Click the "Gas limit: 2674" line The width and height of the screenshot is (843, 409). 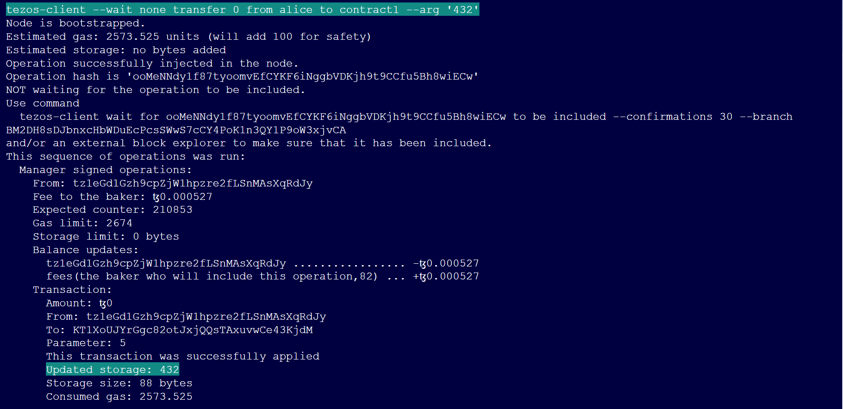pyautogui.click(x=82, y=223)
